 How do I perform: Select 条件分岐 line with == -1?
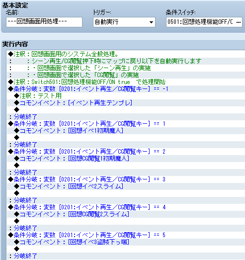pyautogui.click(x=126, y=89)
